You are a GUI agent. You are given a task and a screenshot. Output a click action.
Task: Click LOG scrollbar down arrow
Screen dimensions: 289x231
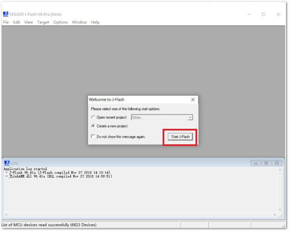[x=280, y=210]
